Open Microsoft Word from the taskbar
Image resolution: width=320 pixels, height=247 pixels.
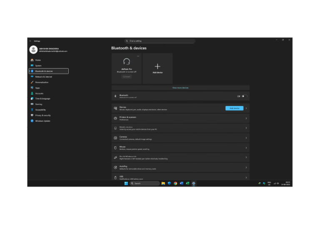pyautogui.click(x=181, y=183)
